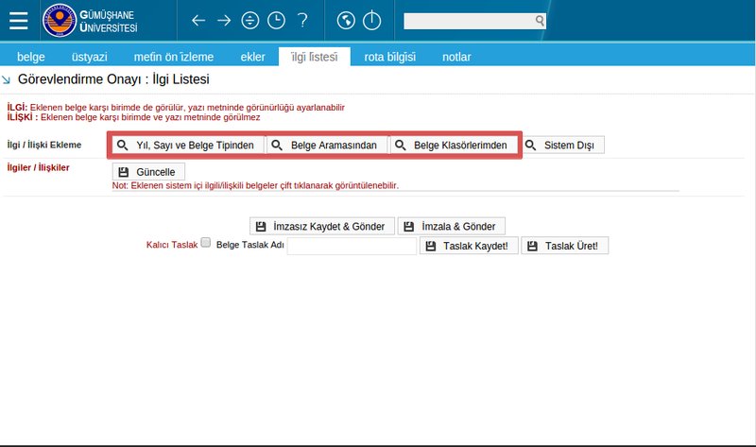756x447 pixels.
Task: Select the notlar tab
Action: pos(456,57)
